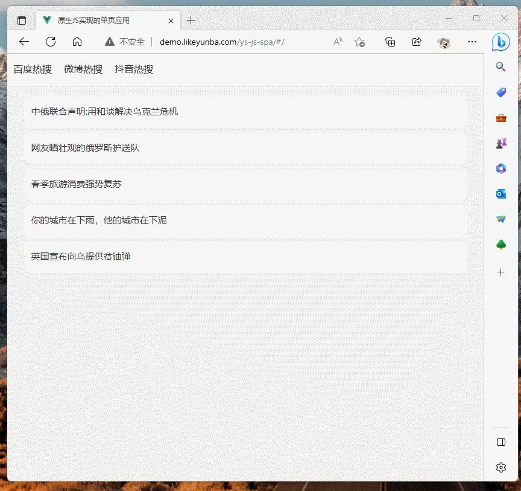The width and height of the screenshot is (521, 491).
Task: Switch to 百度热搜 tab
Action: [x=33, y=69]
